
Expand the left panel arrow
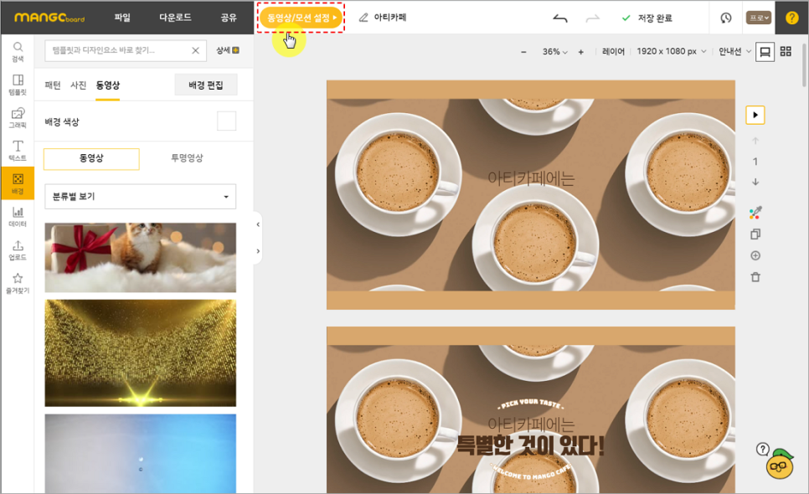pos(258,251)
